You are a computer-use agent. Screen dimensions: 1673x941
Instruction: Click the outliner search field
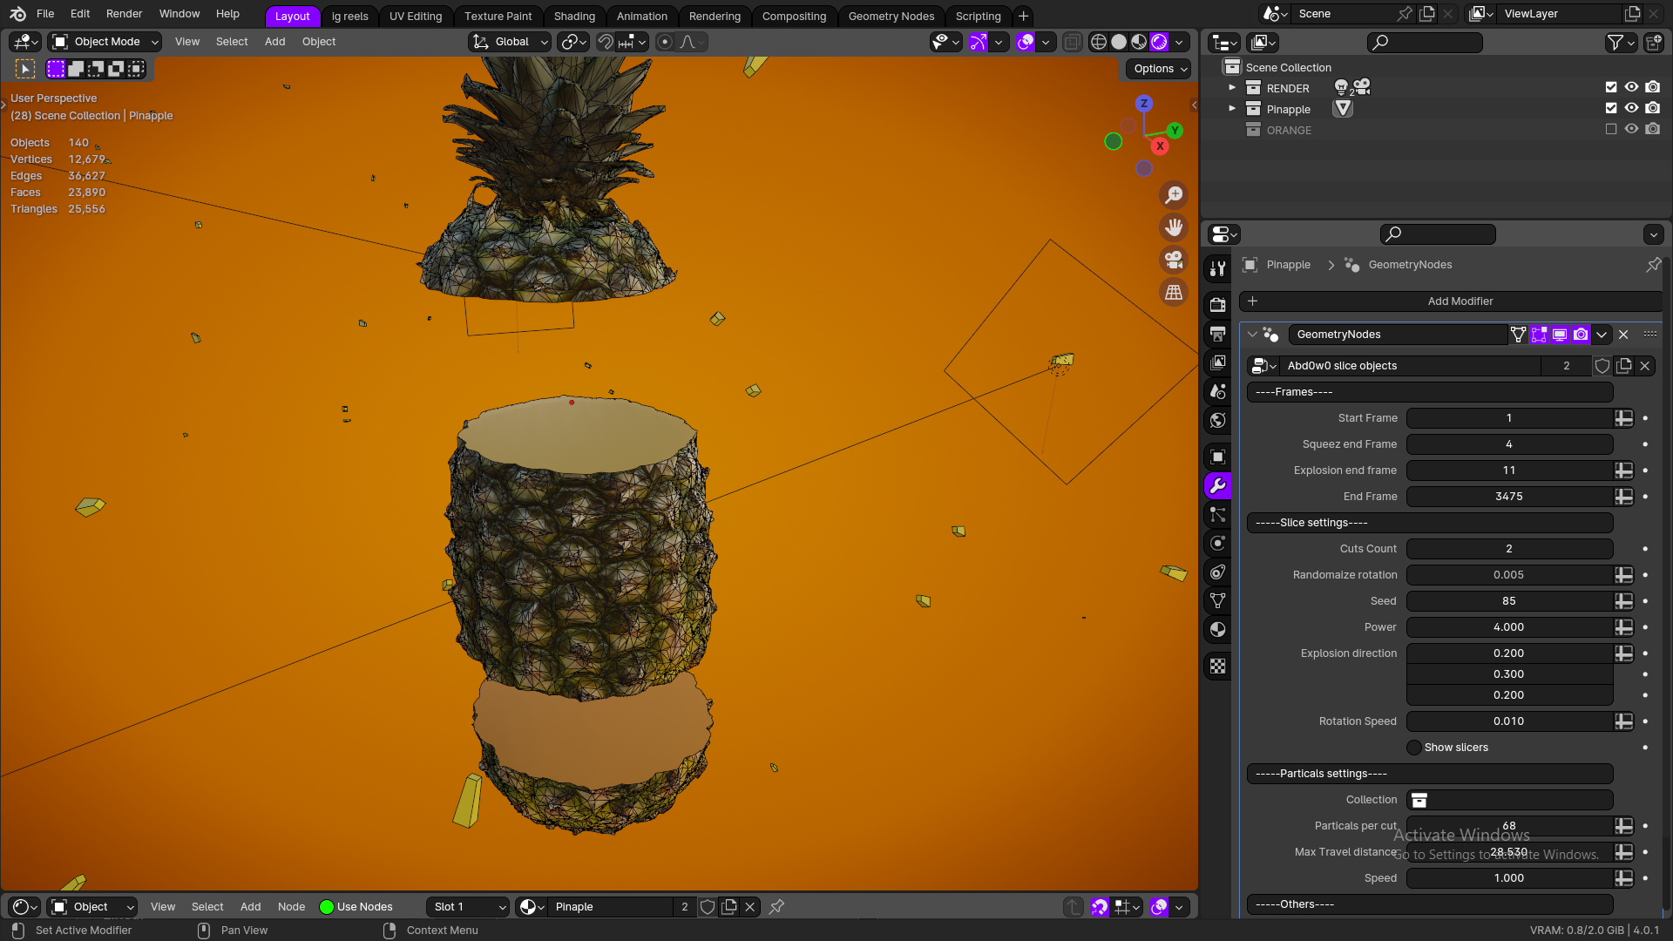tap(1424, 42)
